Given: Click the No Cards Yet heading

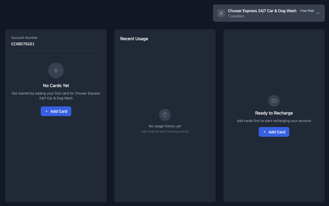Looking at the screenshot, I should [56, 86].
